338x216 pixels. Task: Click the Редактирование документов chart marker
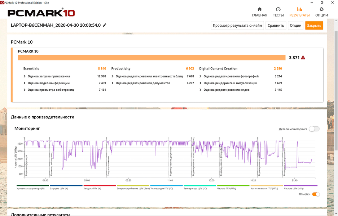[x=171, y=161]
